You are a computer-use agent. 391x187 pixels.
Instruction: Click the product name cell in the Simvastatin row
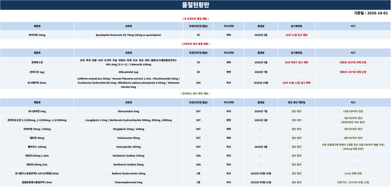coord(37,111)
